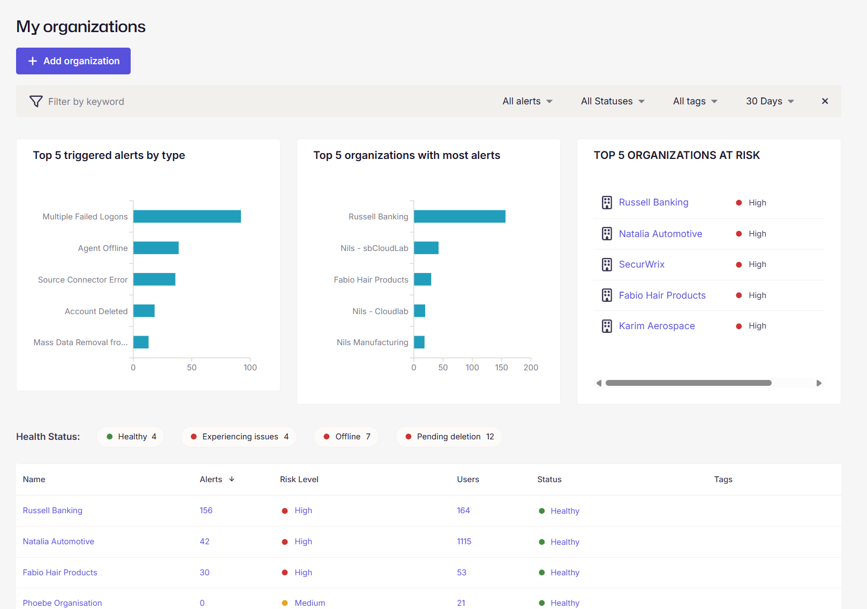Screen dimensions: 867x609
Task: Click Russell Banking bar in organizations chart
Action: click(459, 216)
